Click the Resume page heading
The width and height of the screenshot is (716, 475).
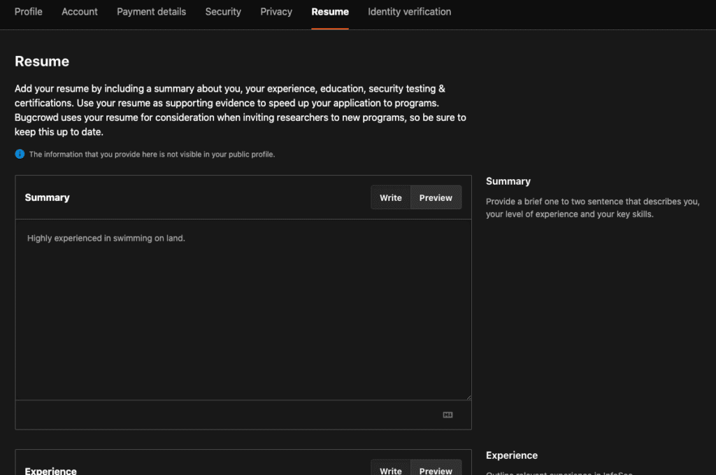coord(42,62)
